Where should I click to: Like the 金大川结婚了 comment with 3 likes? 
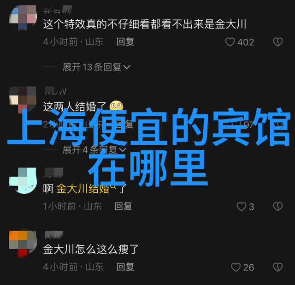242,207
